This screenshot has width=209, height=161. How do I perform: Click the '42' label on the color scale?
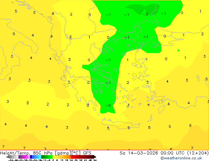pyautogui.click(x=85, y=160)
